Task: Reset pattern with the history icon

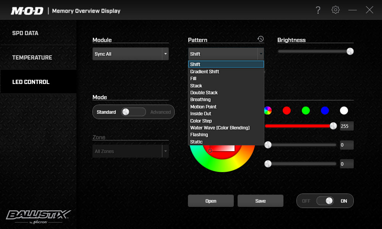Action: 261,39
